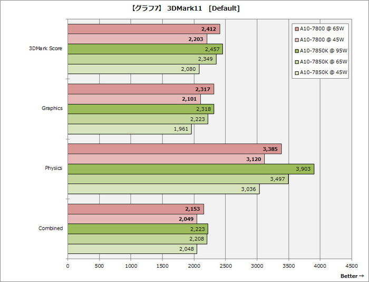Select the 3DMark Score bar valued 2,457
369x282 pixels.
[145, 49]
